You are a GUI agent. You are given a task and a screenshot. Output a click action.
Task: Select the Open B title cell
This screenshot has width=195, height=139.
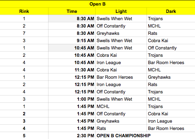tap(98, 4)
